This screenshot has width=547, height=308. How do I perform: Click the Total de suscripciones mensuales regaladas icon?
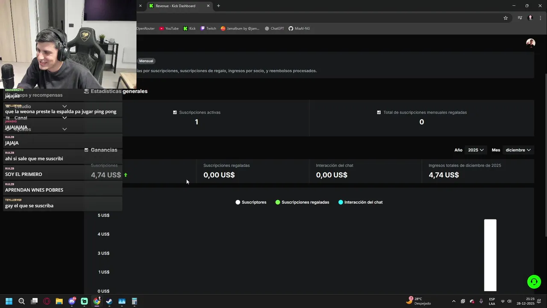pos(379,113)
